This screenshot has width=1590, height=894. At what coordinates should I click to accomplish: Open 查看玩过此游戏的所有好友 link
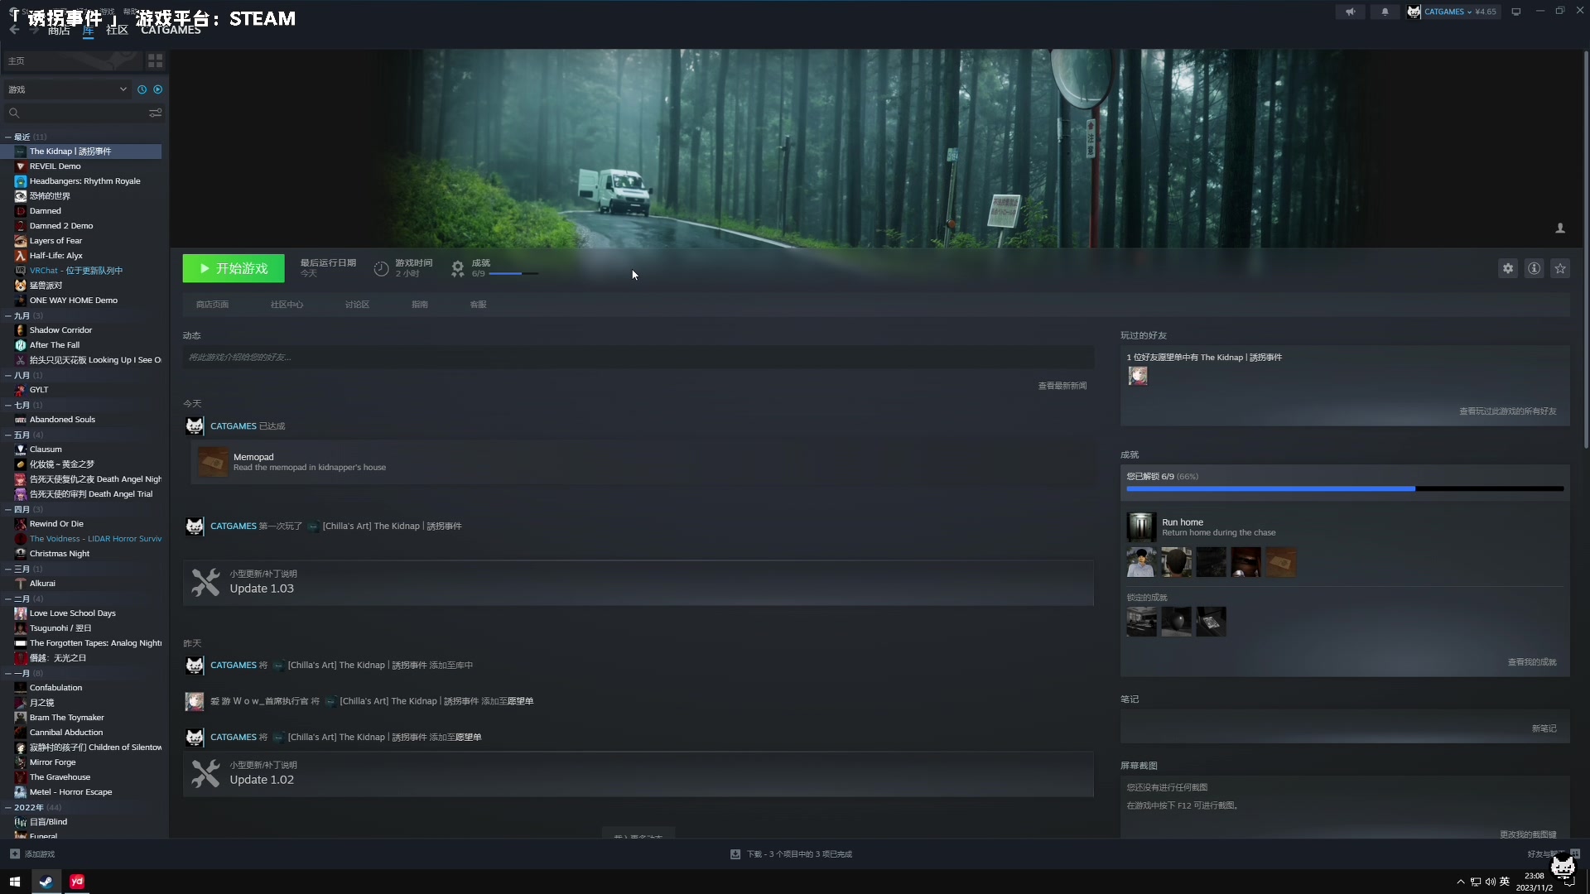1507,411
